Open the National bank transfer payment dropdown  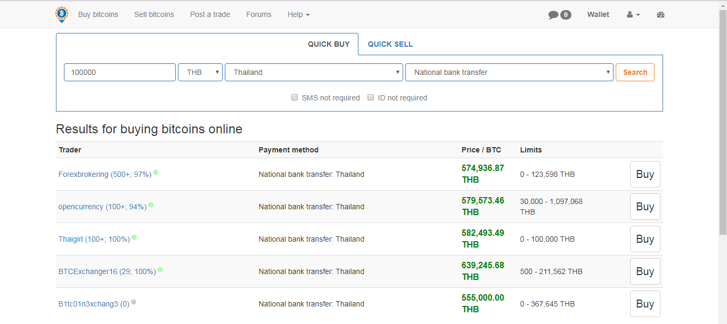pyautogui.click(x=509, y=72)
